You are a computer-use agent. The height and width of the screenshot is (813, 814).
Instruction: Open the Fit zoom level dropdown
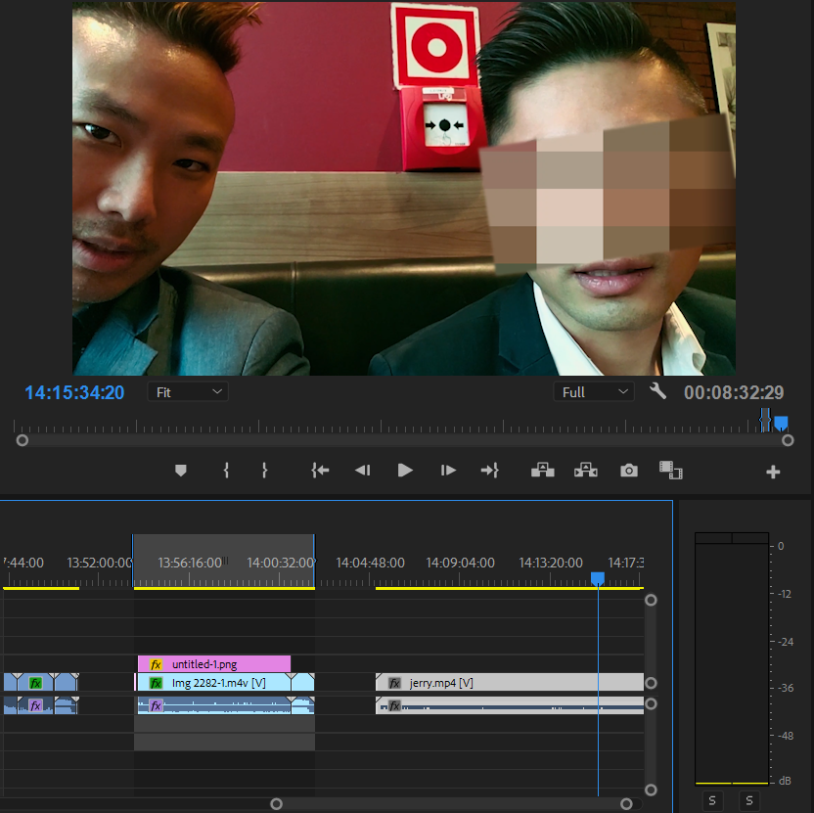(x=188, y=391)
